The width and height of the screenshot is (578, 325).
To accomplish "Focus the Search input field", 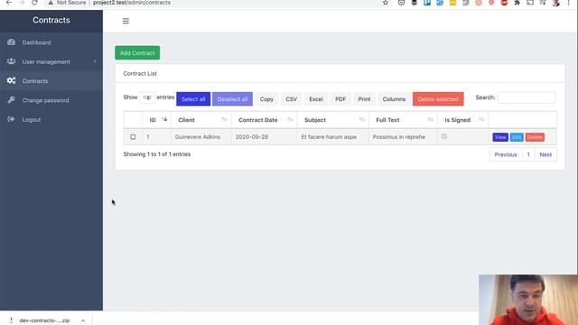I will tap(527, 97).
